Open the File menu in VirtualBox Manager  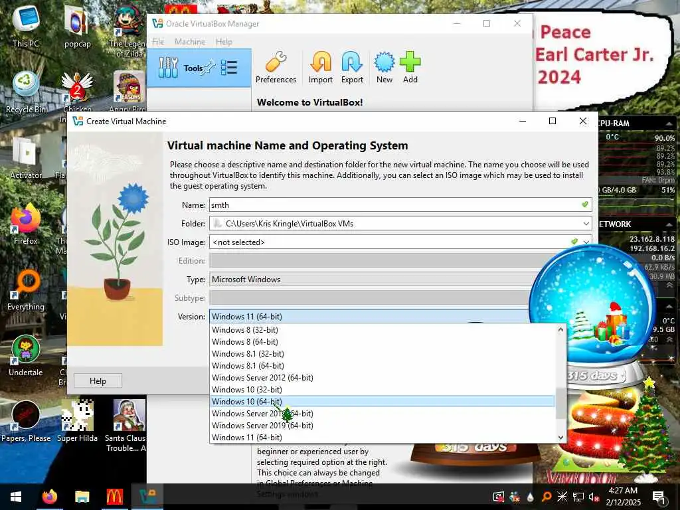pyautogui.click(x=158, y=42)
